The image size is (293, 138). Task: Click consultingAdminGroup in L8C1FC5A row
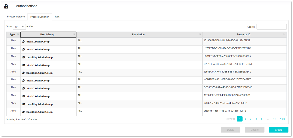[39, 57]
